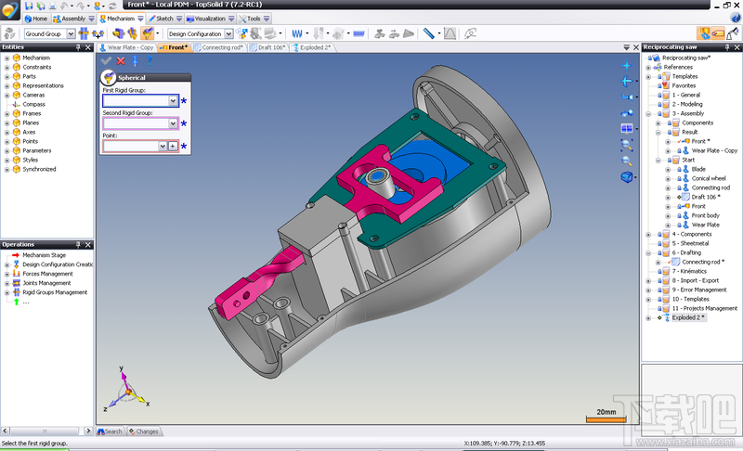Click the plus button beside Point field
This screenshot has height=451, width=743.
173,147
